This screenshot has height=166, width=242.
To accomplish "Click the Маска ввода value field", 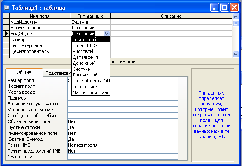I will point(123,92).
